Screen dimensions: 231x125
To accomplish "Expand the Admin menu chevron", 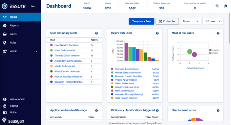I will point(36,51).
